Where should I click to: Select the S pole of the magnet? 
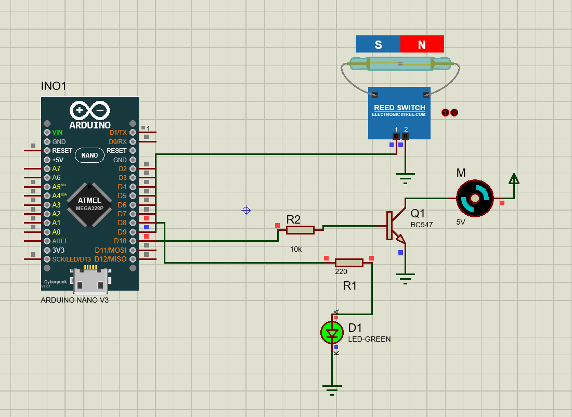378,44
